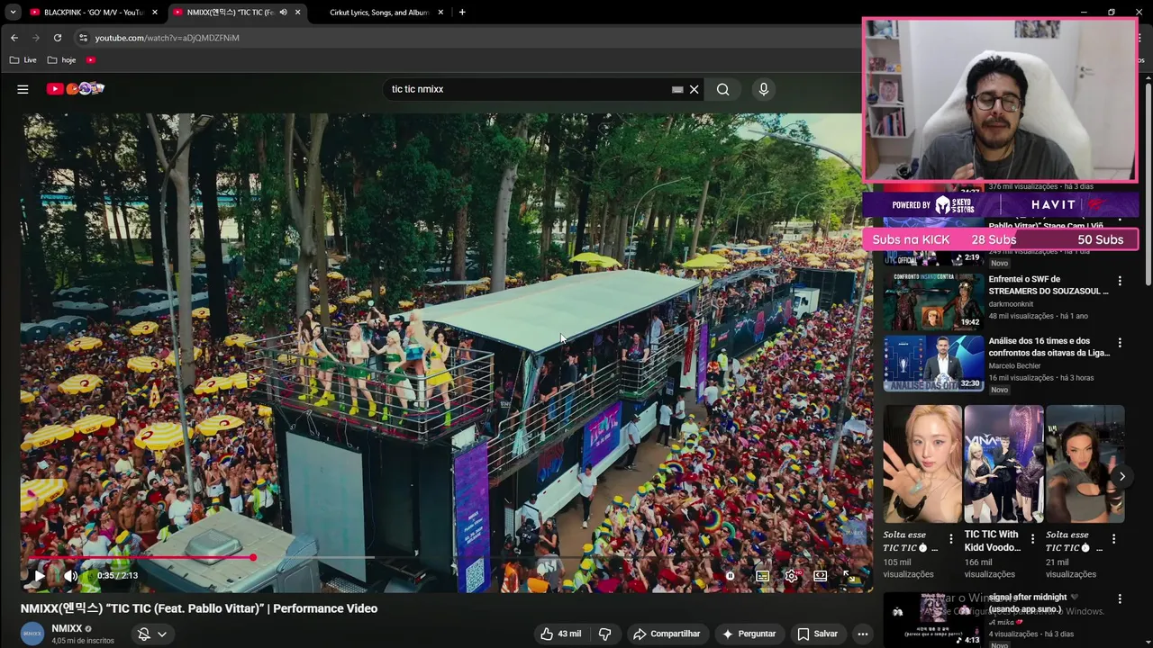Turn on subtitles in the player
This screenshot has height=648, width=1153.
[762, 576]
